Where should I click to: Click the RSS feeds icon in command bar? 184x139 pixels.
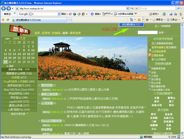pyautogui.click(x=139, y=20)
